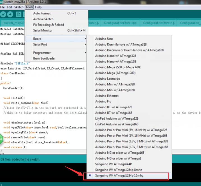Screen dimensions: 201x186
Task: Click Auto Format in Tools menu
Action: 42,13
